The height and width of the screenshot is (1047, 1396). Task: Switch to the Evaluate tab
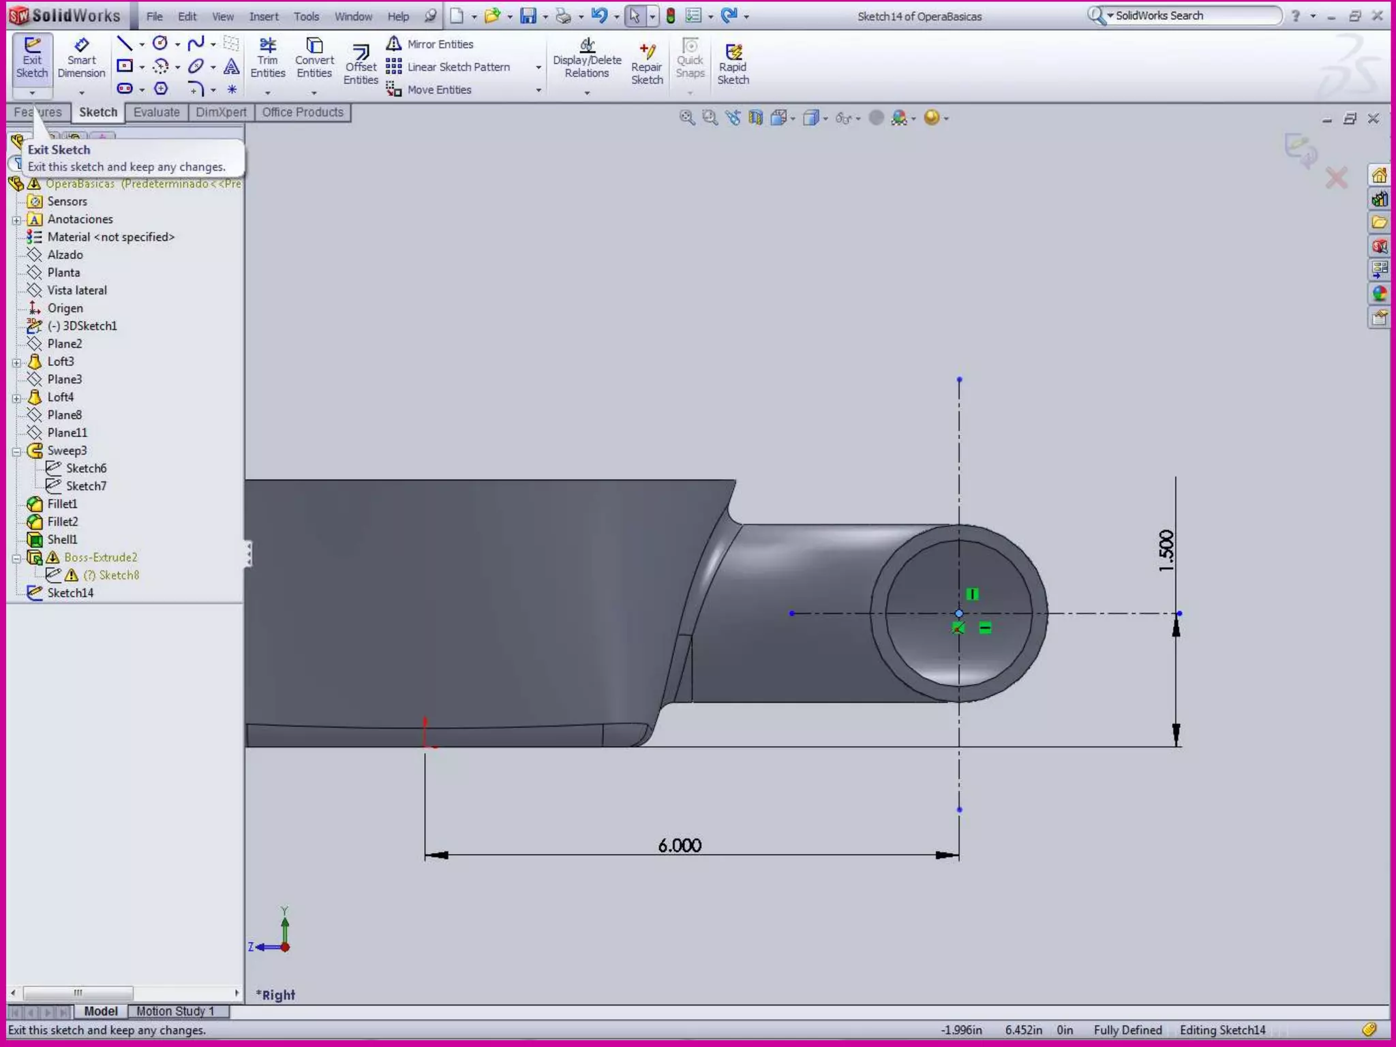(156, 112)
